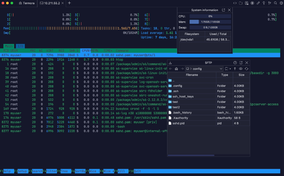Screen dimensions: 284x176
Task: Refresh the SFTP file listing
Action: coord(247,69)
